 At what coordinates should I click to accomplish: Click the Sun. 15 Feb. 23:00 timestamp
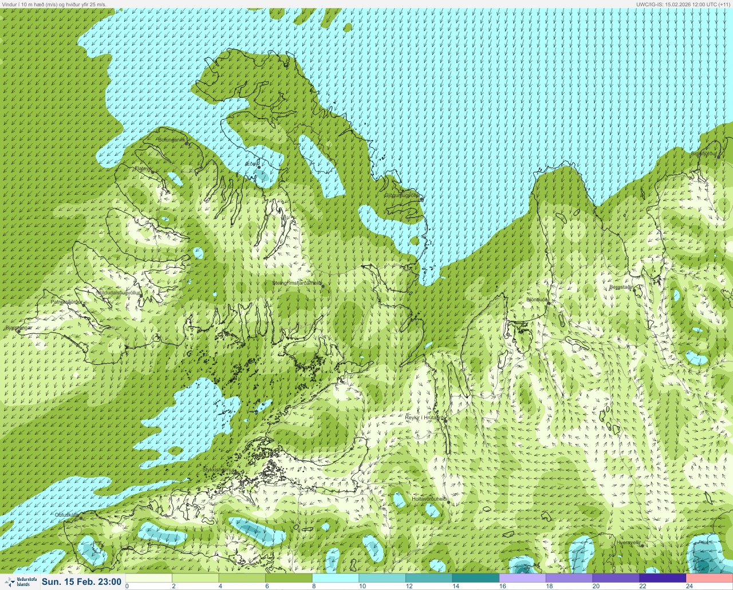pyautogui.click(x=81, y=581)
